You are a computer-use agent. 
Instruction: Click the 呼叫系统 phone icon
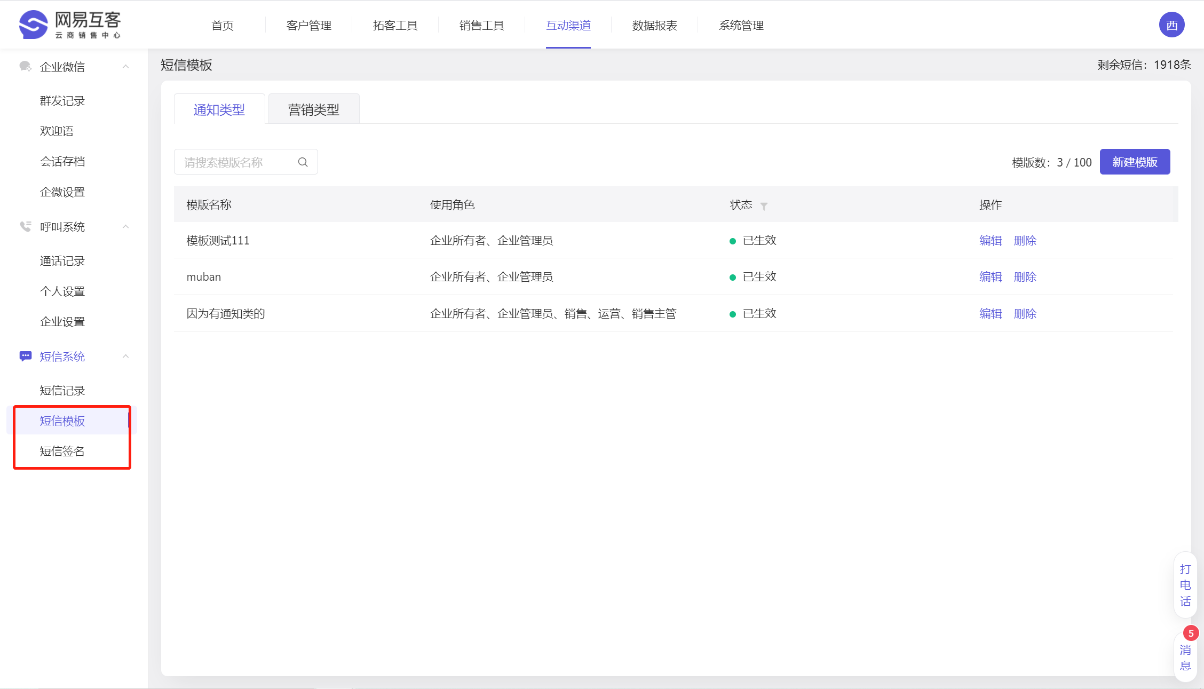pyautogui.click(x=25, y=226)
